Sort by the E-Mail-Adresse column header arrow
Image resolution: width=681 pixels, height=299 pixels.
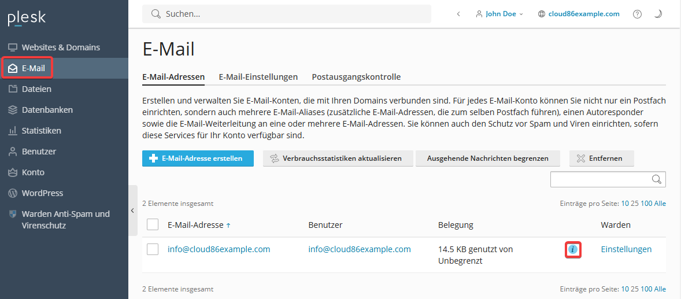[x=229, y=225]
